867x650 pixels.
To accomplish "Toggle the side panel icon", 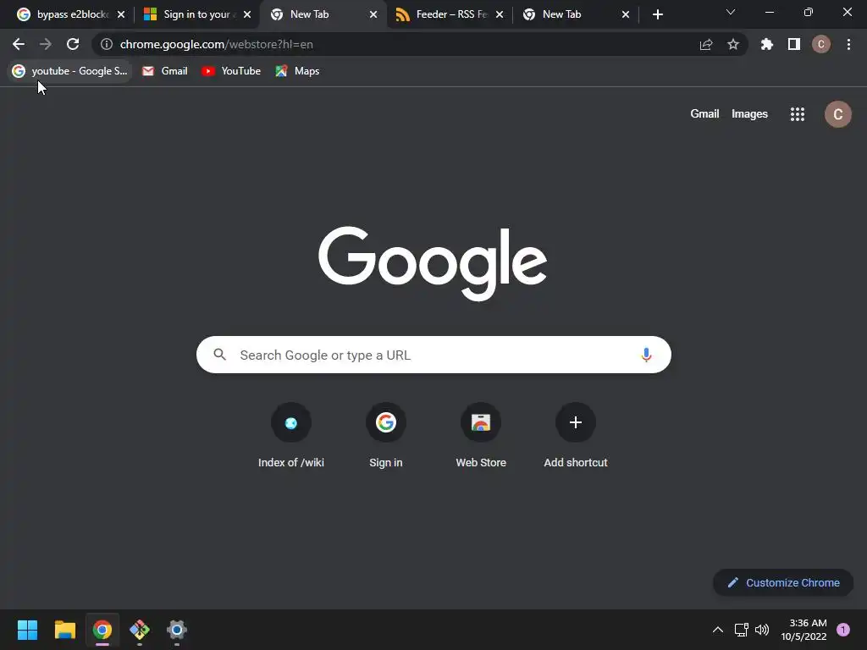I will pos(794,44).
